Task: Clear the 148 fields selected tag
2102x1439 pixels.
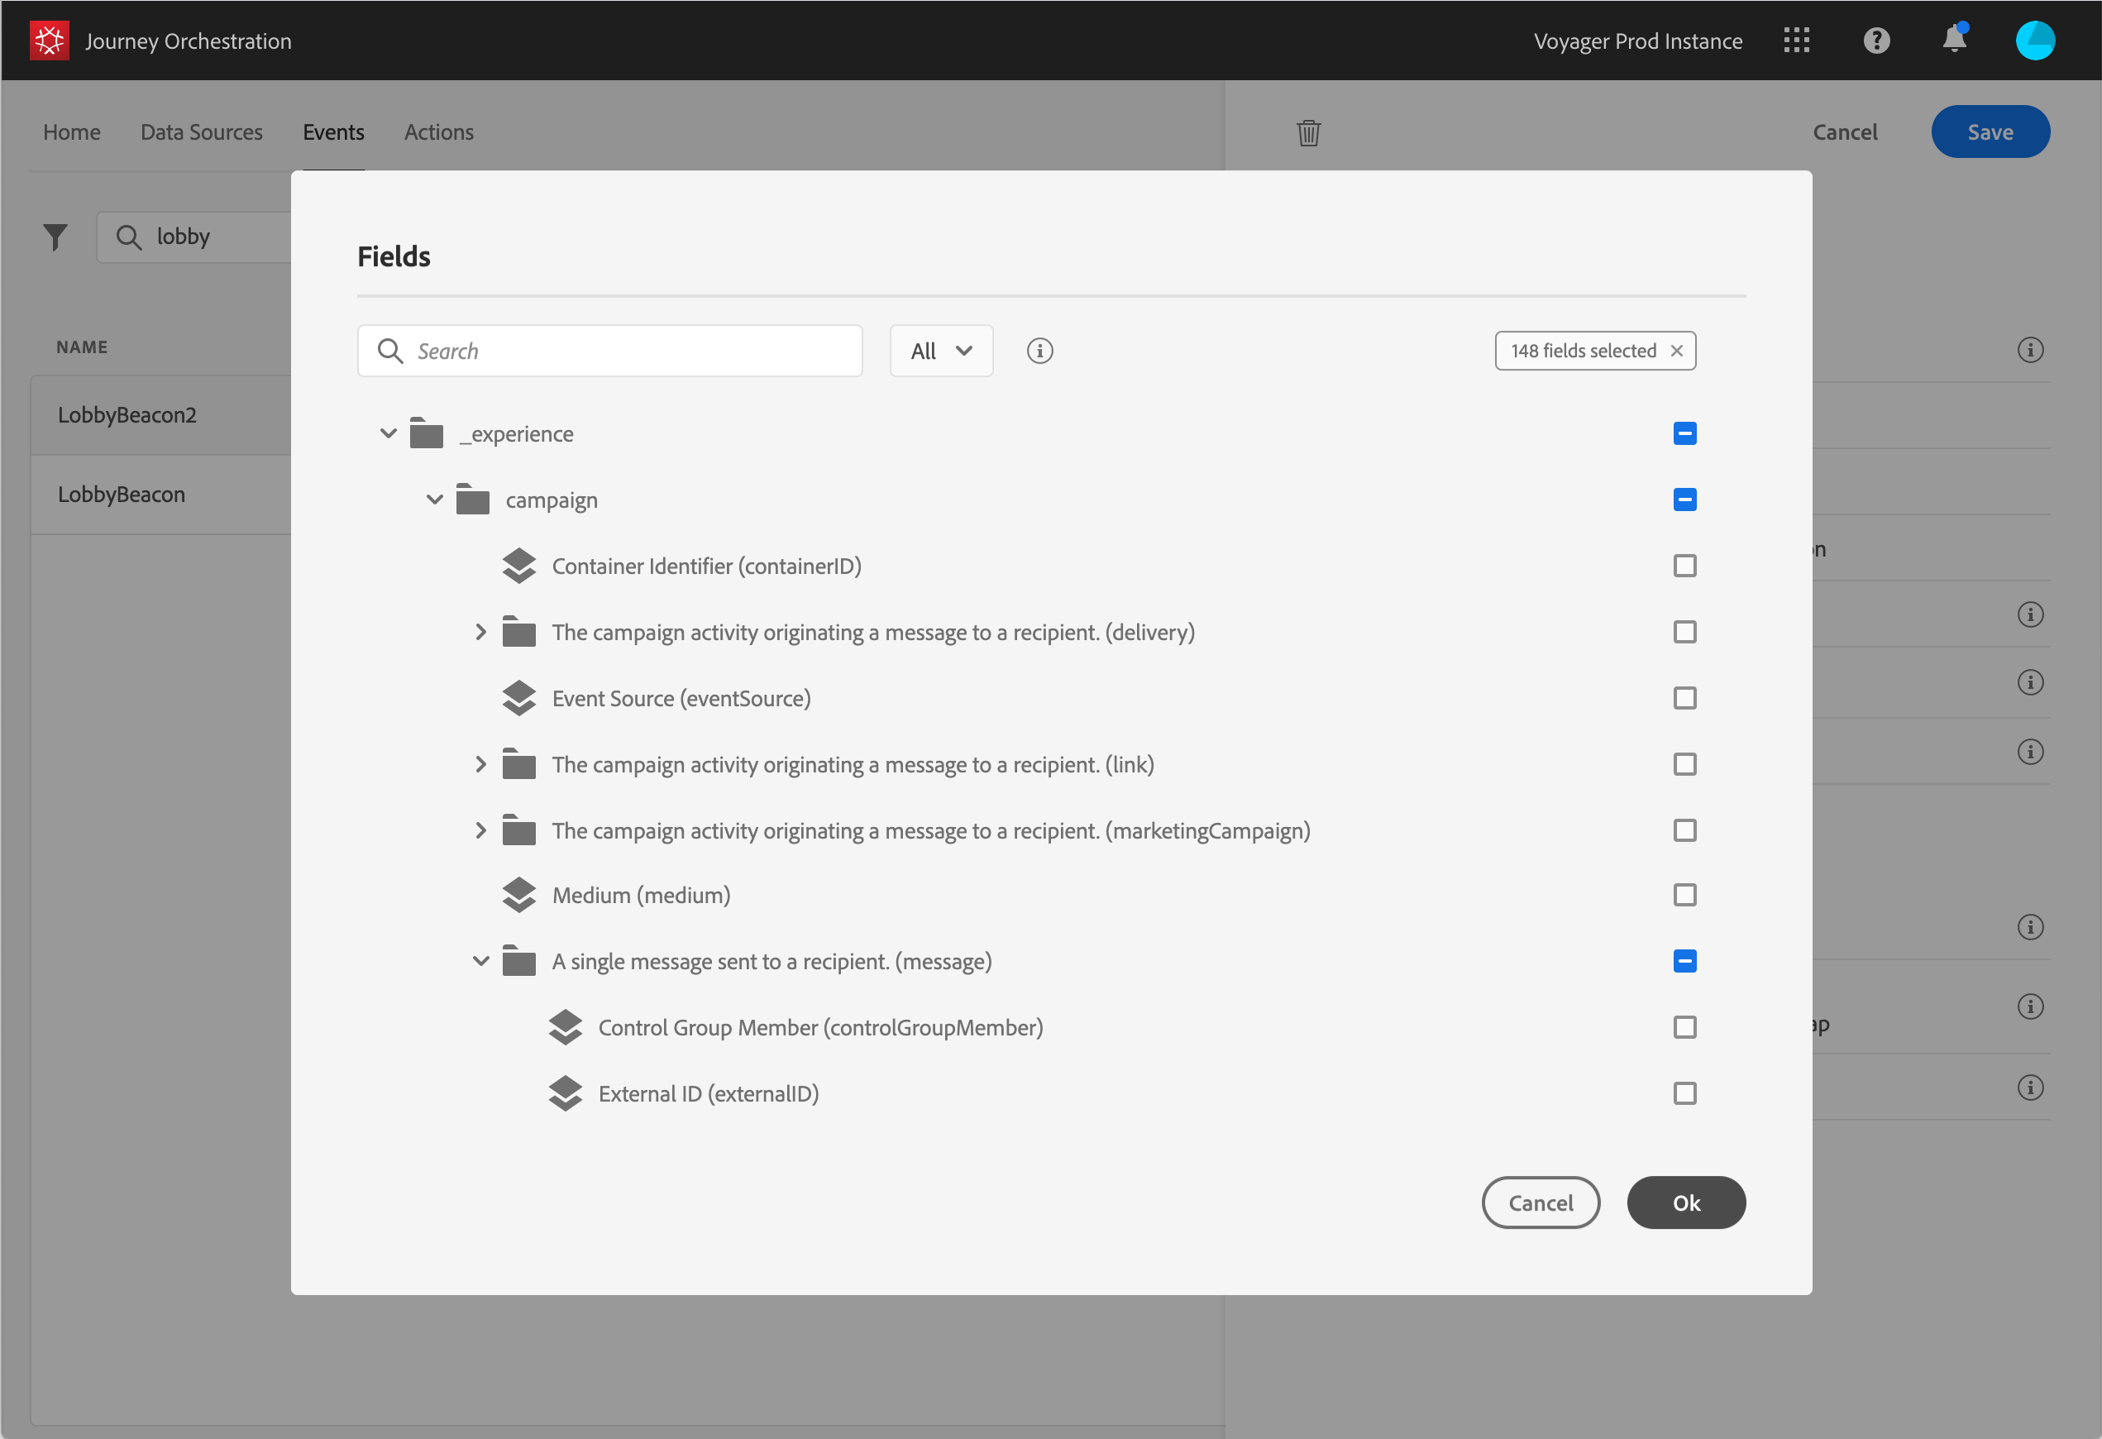Action: [1676, 351]
